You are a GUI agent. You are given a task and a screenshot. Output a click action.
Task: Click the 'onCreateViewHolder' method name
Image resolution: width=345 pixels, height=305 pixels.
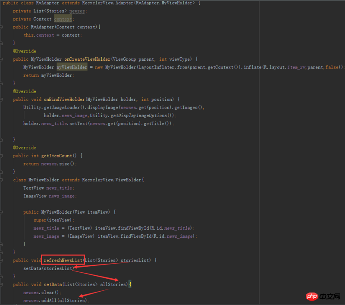87,59
